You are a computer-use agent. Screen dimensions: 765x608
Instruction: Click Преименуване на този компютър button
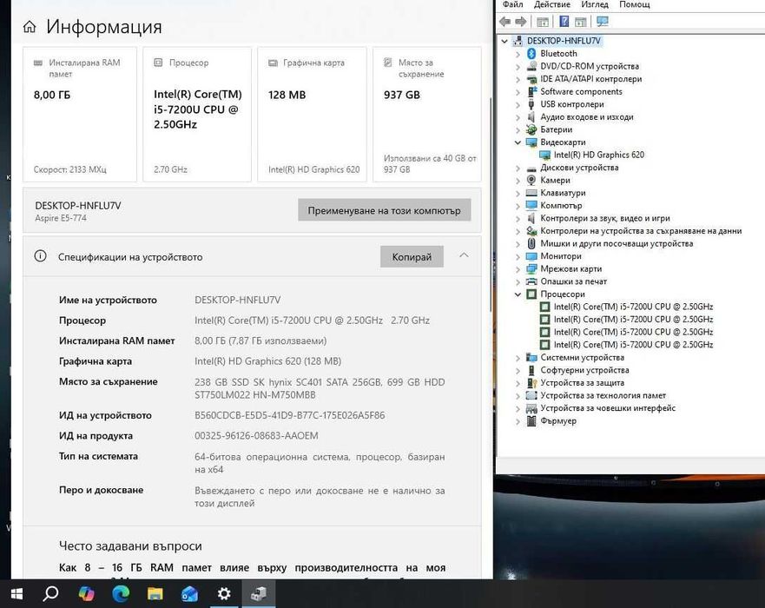pos(385,210)
